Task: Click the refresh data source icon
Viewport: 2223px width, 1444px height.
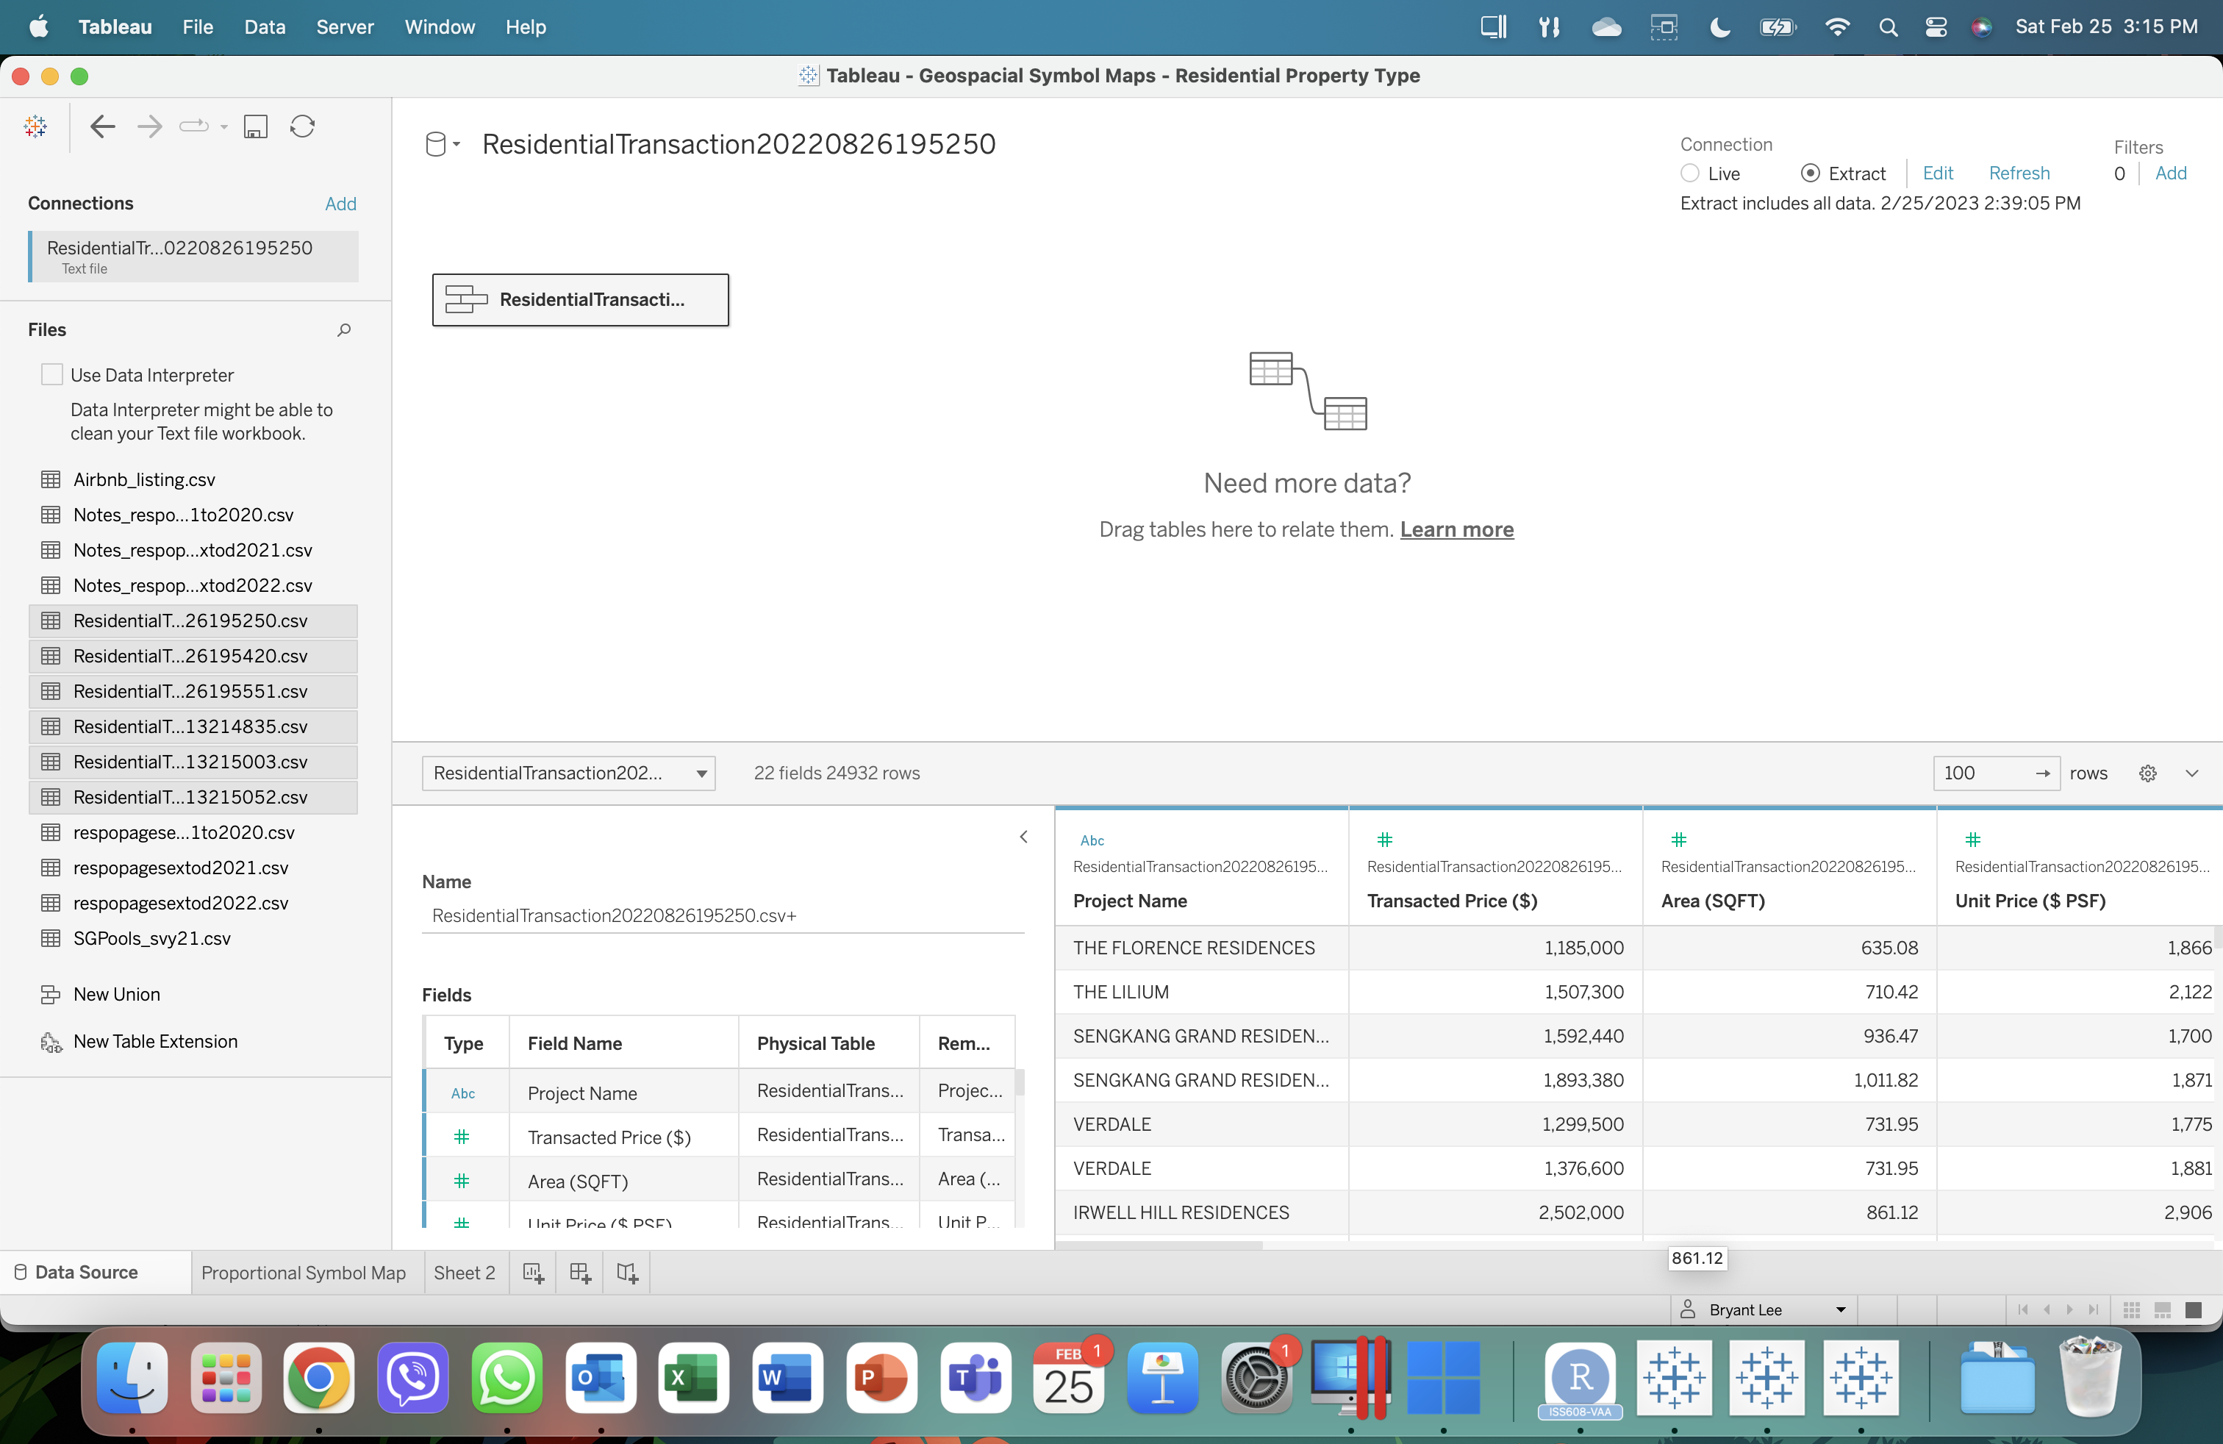Action: click(x=301, y=126)
